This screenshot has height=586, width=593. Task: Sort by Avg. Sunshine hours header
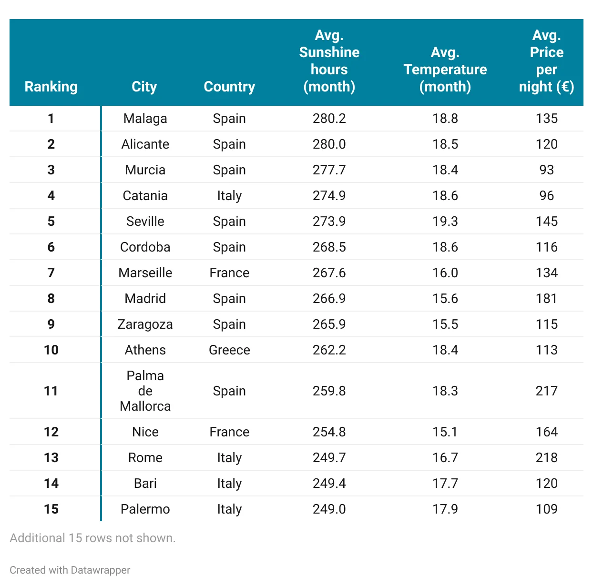click(329, 61)
